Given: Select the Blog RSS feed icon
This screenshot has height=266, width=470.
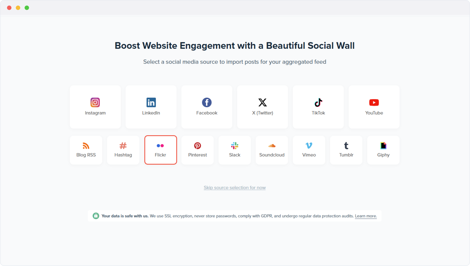Looking at the screenshot, I should (86, 146).
